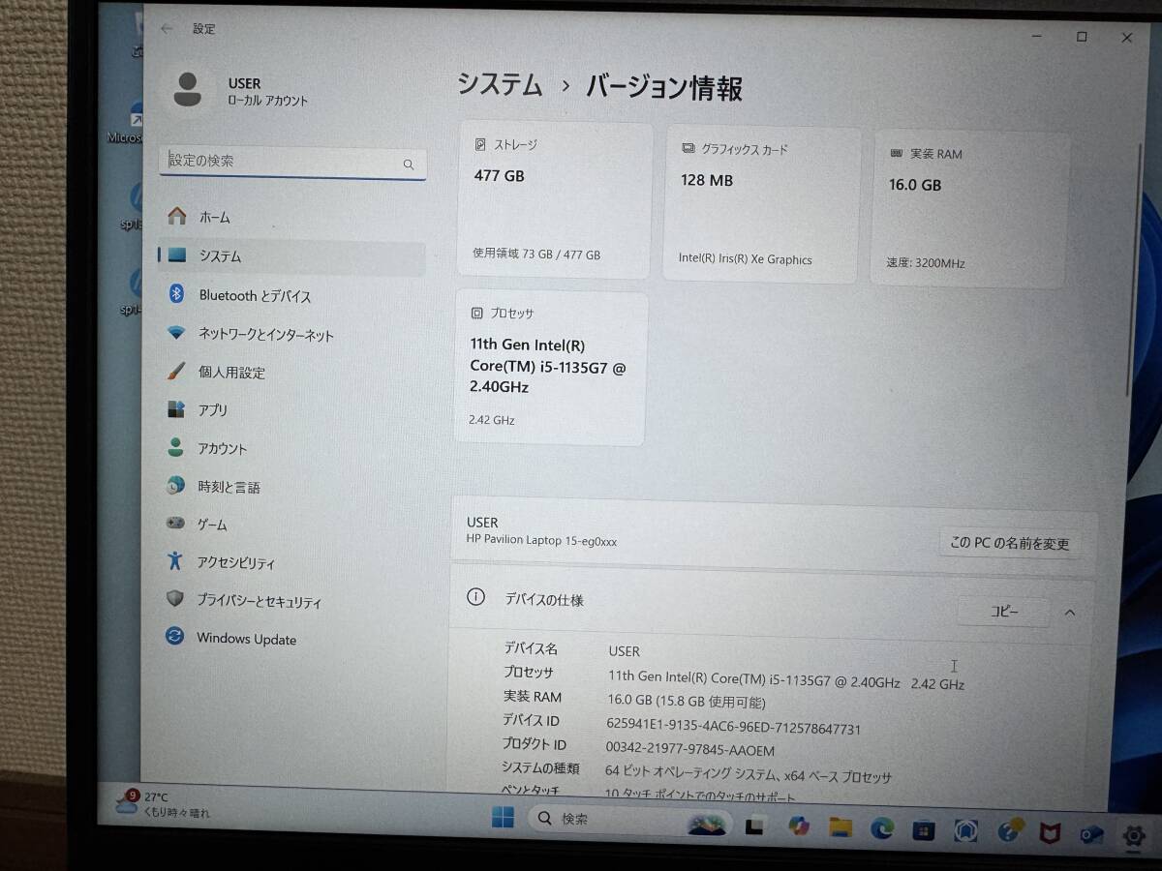Click the 使用領域 73 GB / 477 GB text

click(536, 255)
